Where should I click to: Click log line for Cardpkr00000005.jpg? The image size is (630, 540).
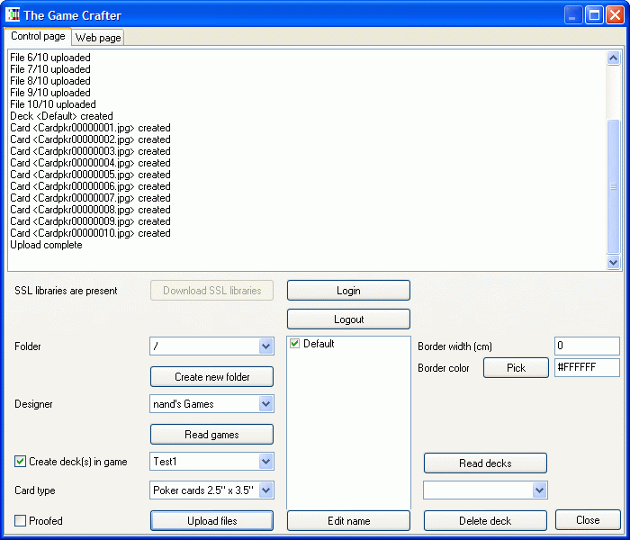pos(90,175)
